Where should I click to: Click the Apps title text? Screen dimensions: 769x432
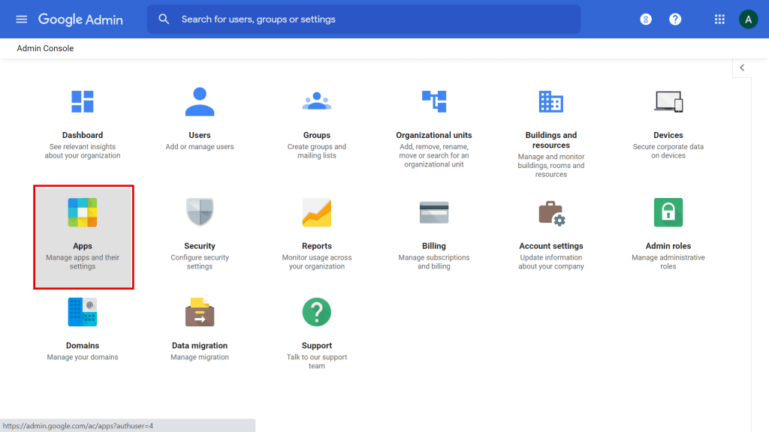coord(83,246)
